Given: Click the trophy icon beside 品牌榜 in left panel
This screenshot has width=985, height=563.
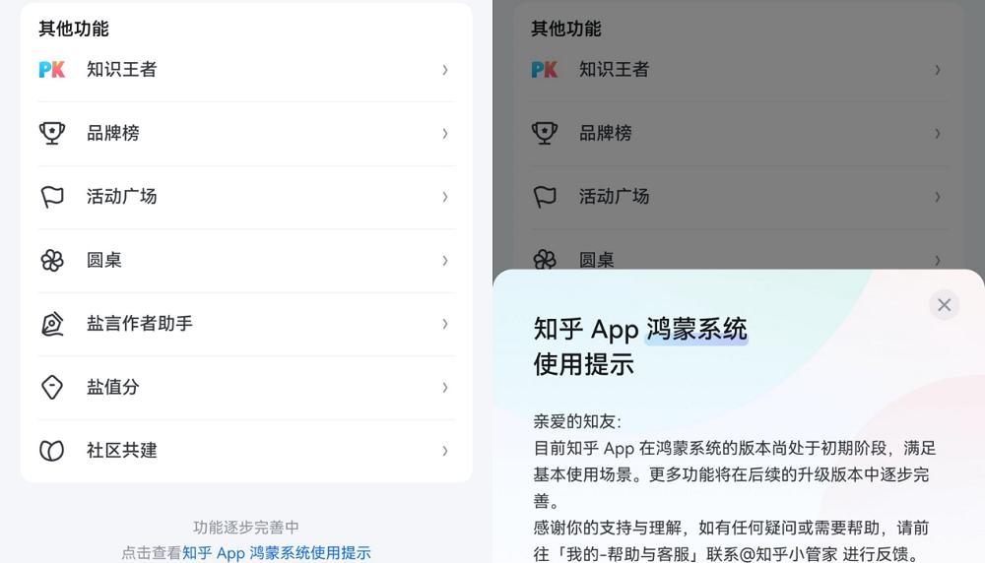Looking at the screenshot, I should [x=52, y=133].
